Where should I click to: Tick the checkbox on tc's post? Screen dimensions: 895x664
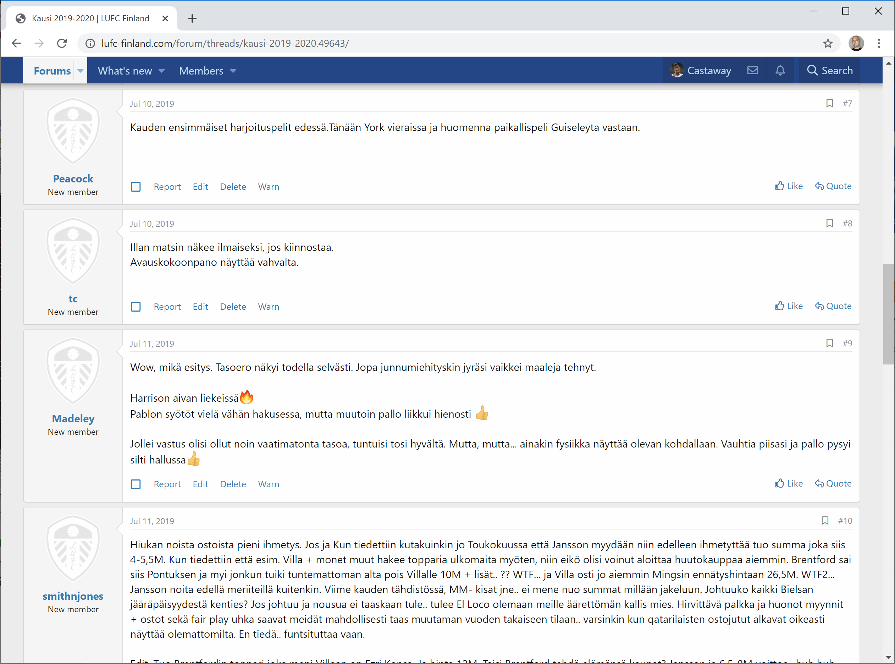(x=136, y=307)
